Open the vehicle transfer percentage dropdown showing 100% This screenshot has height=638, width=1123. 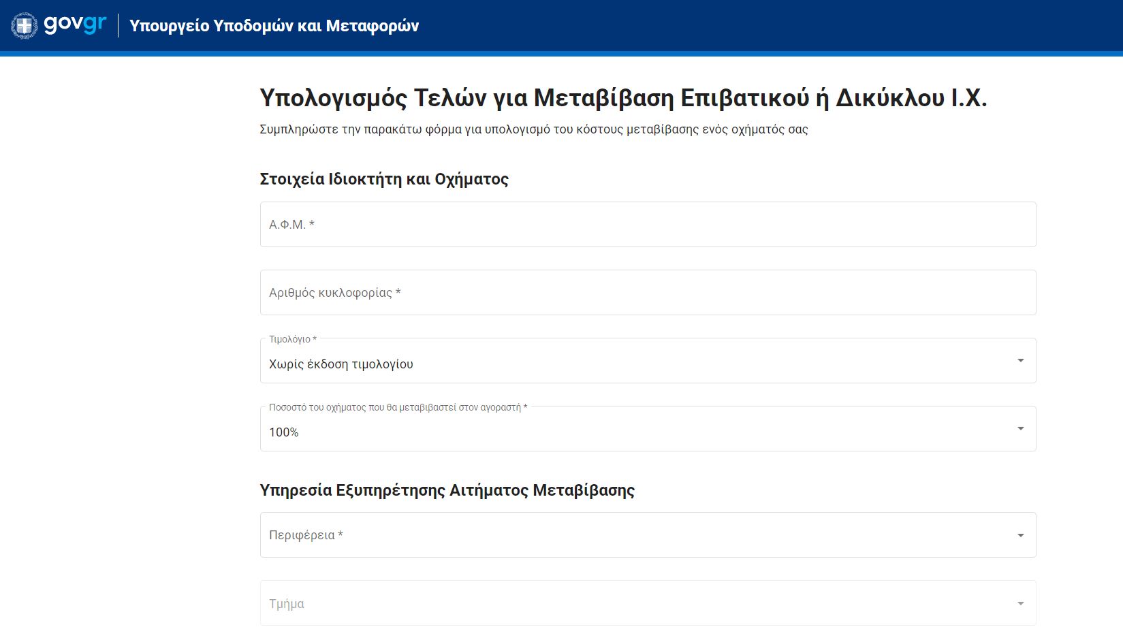pyautogui.click(x=648, y=429)
